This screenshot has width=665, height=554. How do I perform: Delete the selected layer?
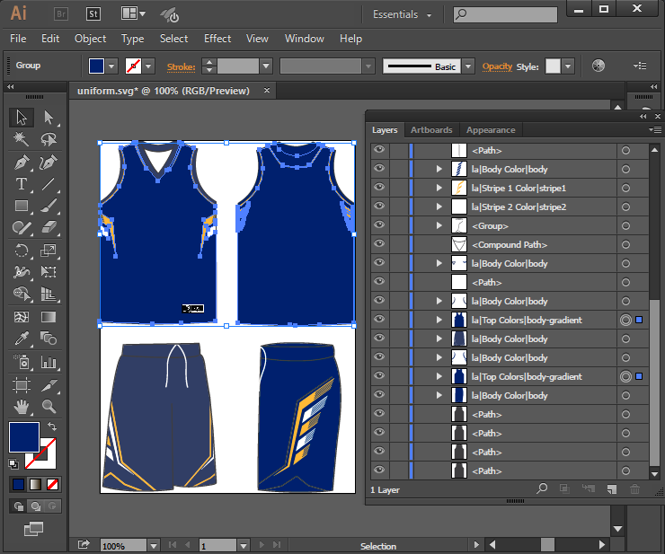[x=634, y=489]
